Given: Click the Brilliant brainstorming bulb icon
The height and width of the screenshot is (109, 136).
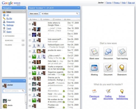Looking at the screenshot, I should coord(122,91).
